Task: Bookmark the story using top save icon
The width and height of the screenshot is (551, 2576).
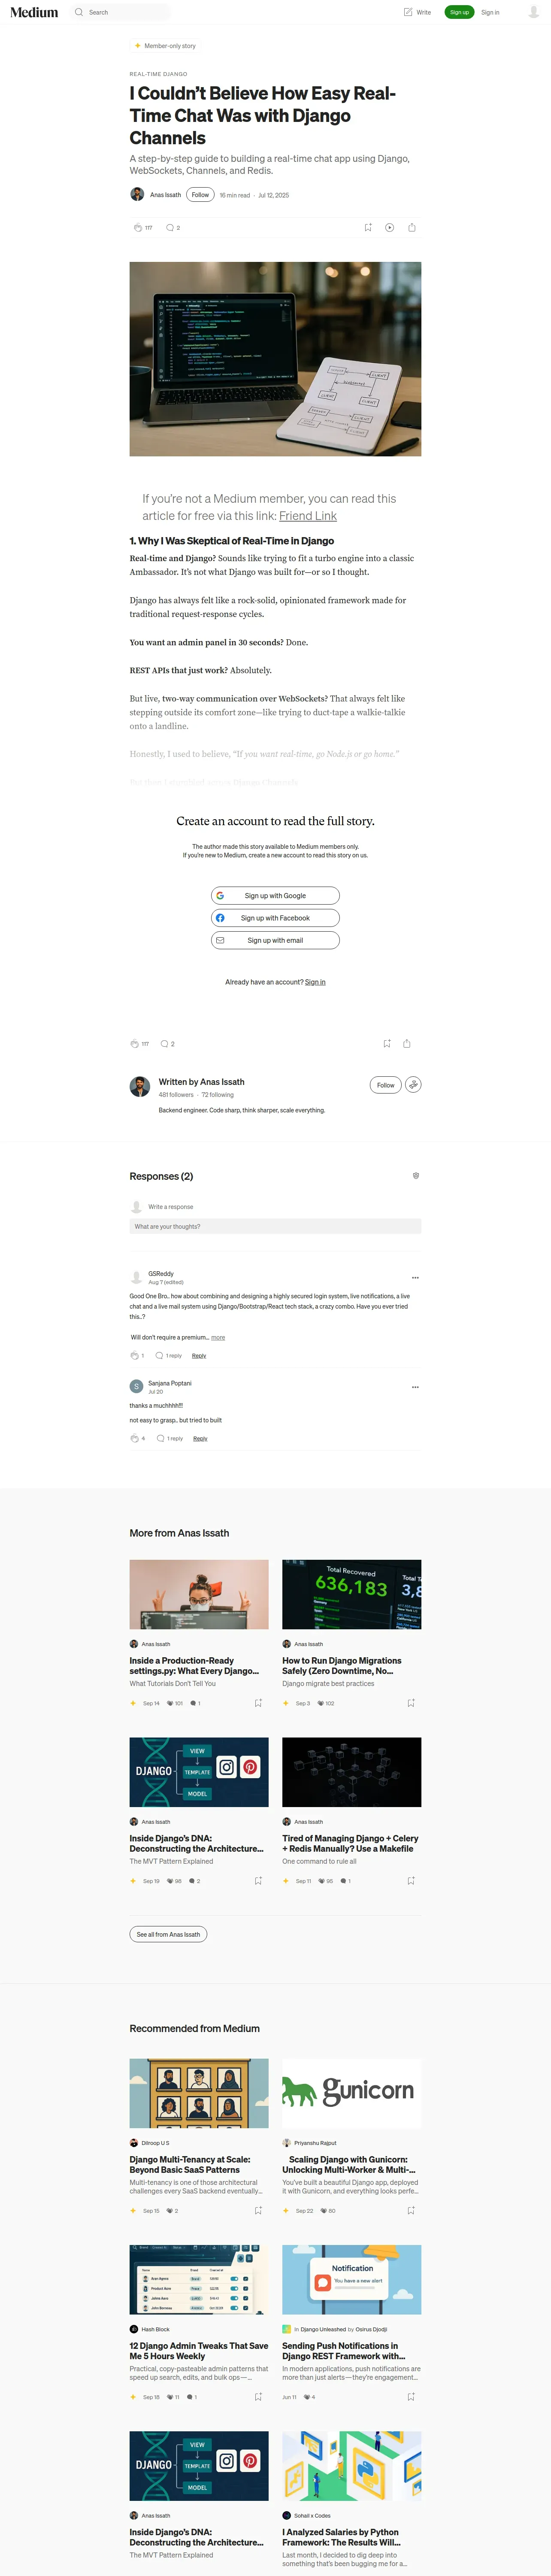Action: (x=368, y=228)
